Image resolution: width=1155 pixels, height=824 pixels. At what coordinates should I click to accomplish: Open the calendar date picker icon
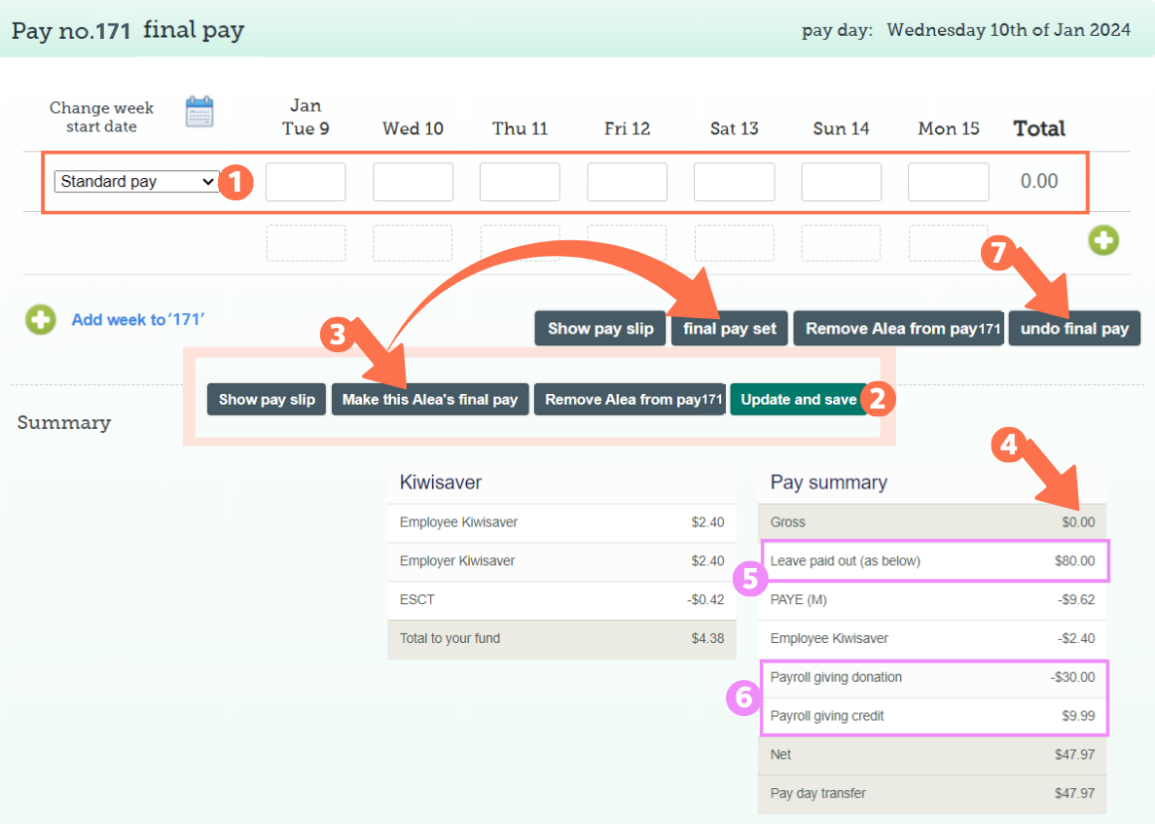(x=199, y=110)
